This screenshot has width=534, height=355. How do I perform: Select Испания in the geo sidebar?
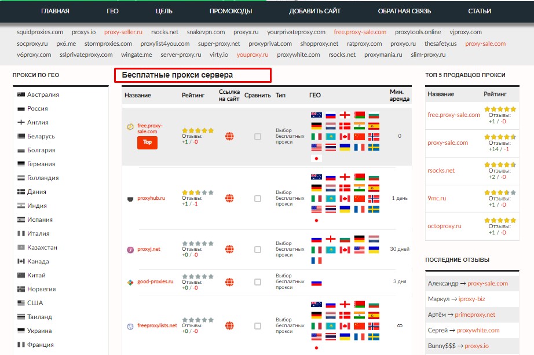pos(40,219)
